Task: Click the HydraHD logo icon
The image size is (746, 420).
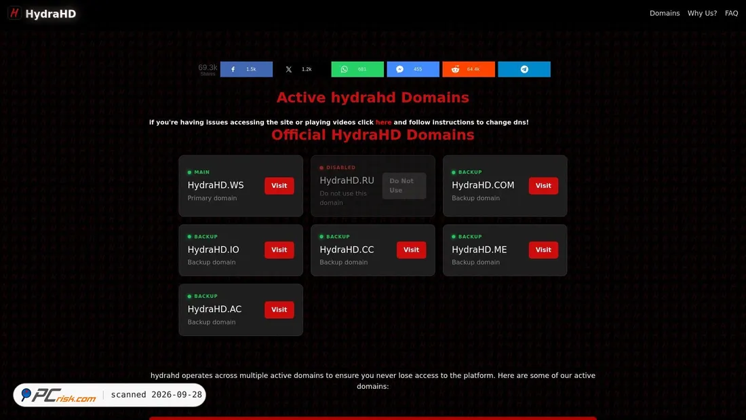Action: click(x=14, y=14)
